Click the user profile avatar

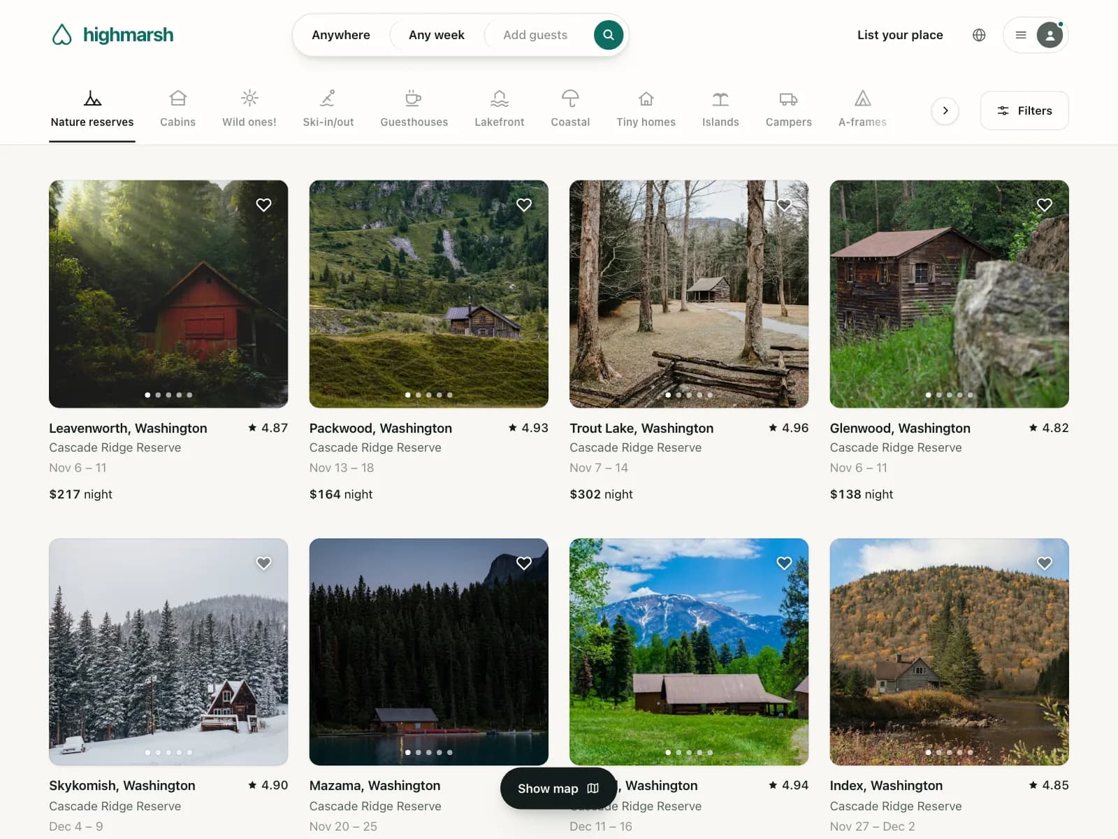[1050, 35]
